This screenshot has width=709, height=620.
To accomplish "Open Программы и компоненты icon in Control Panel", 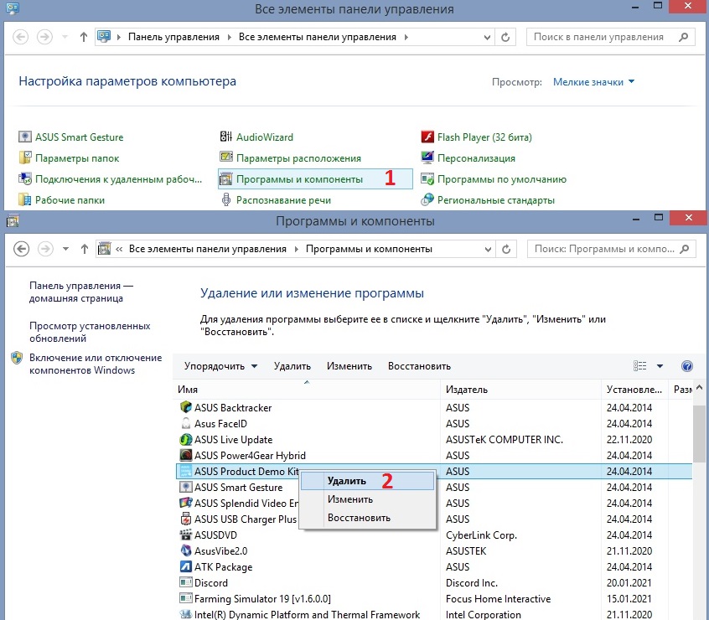I will pos(225,179).
